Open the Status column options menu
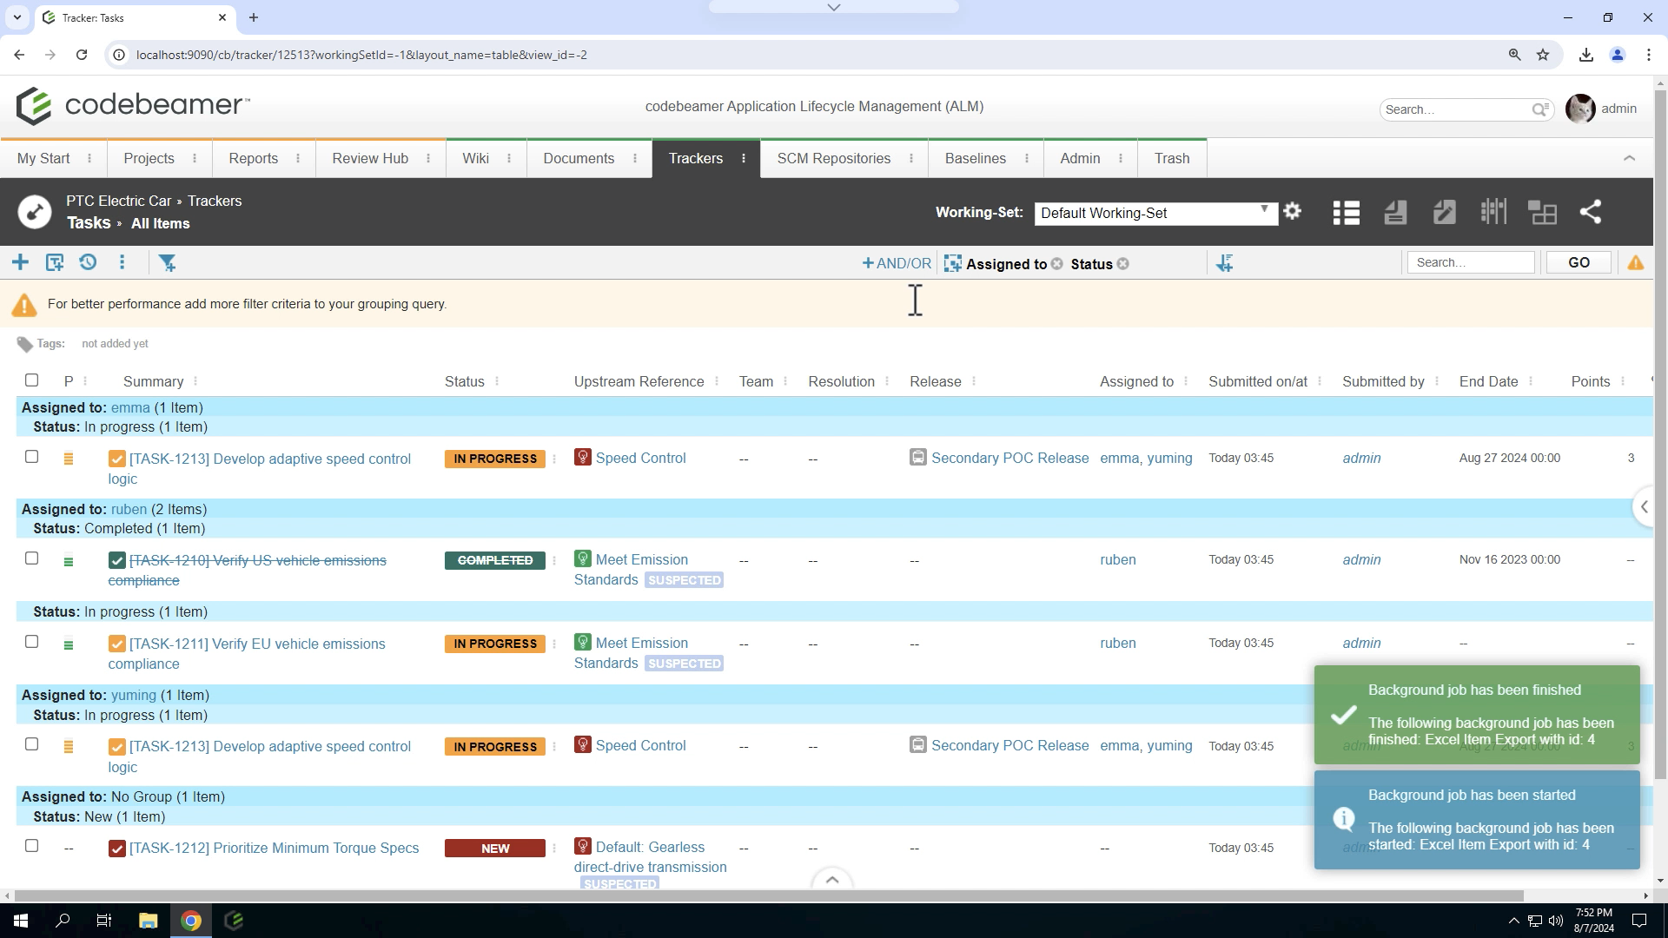1668x938 pixels. tap(497, 381)
